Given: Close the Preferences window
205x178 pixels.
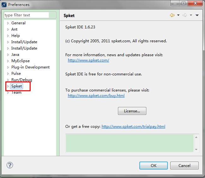Looking at the screenshot, I should point(195,3).
